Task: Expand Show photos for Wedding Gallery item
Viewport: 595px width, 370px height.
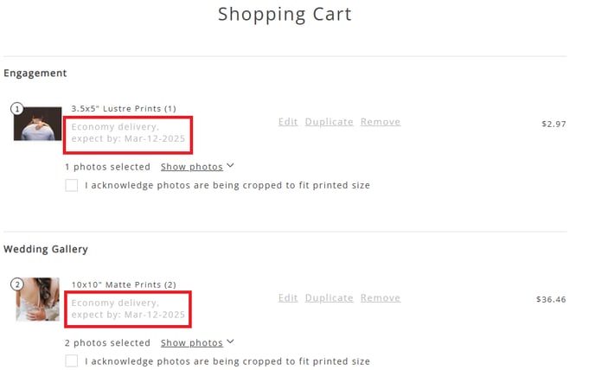Action: tap(192, 343)
